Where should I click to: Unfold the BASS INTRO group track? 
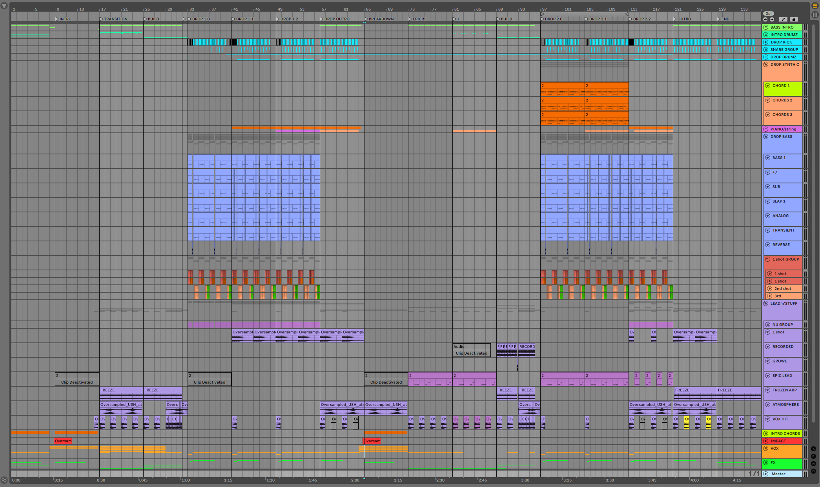pyautogui.click(x=765, y=27)
